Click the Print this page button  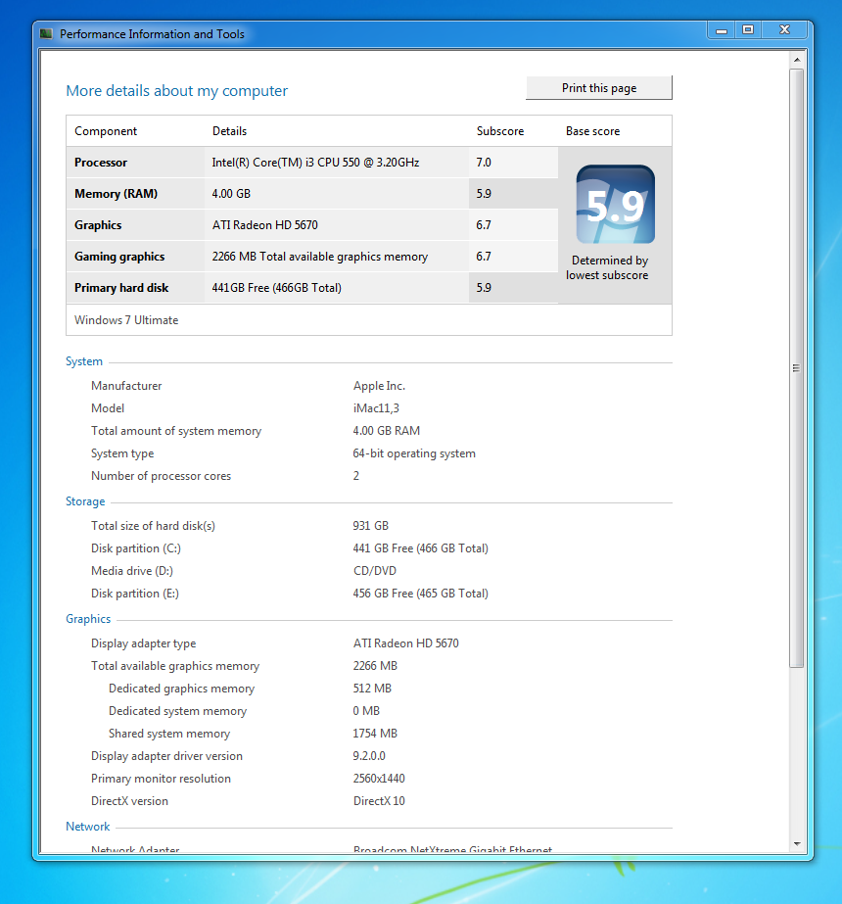click(599, 88)
